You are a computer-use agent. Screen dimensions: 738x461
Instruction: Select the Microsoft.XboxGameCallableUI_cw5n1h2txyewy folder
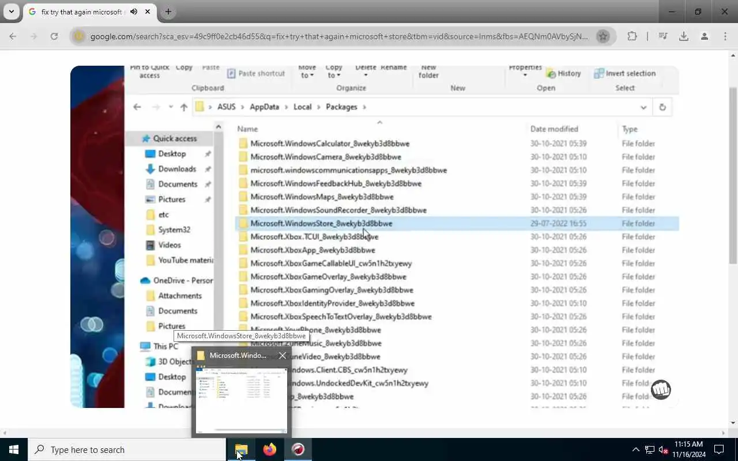pos(331,263)
